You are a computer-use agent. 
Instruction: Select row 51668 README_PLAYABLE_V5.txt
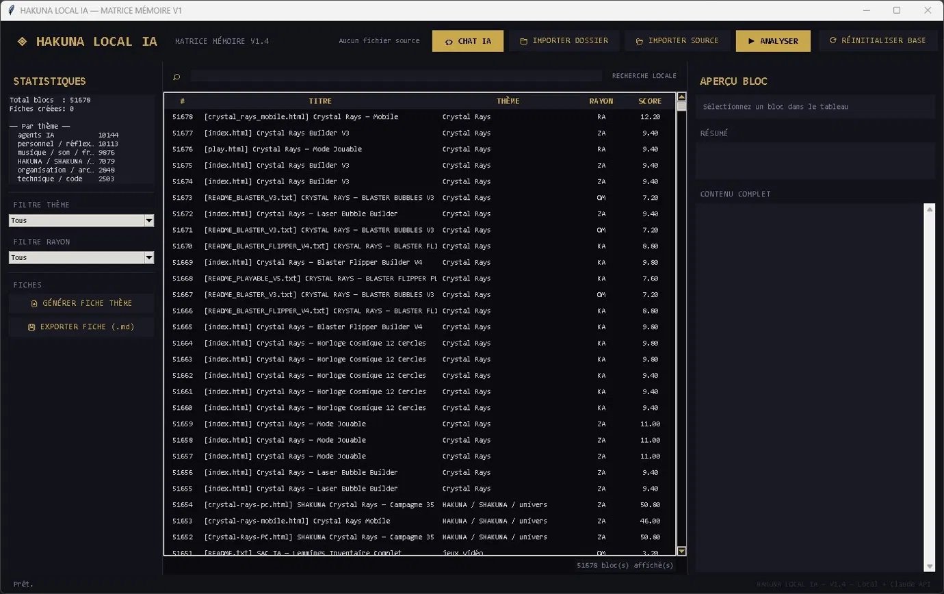(420, 279)
